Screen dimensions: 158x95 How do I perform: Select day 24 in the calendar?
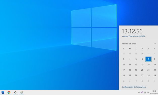(x=123, y=76)
